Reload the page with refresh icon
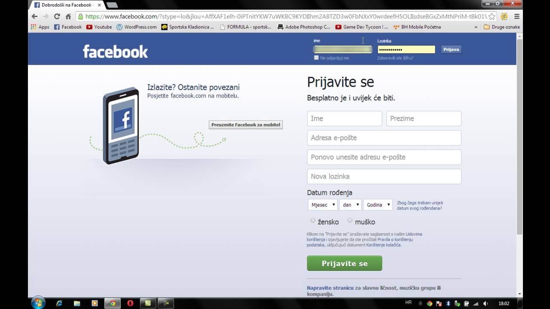This screenshot has height=309, width=550. (x=57, y=16)
